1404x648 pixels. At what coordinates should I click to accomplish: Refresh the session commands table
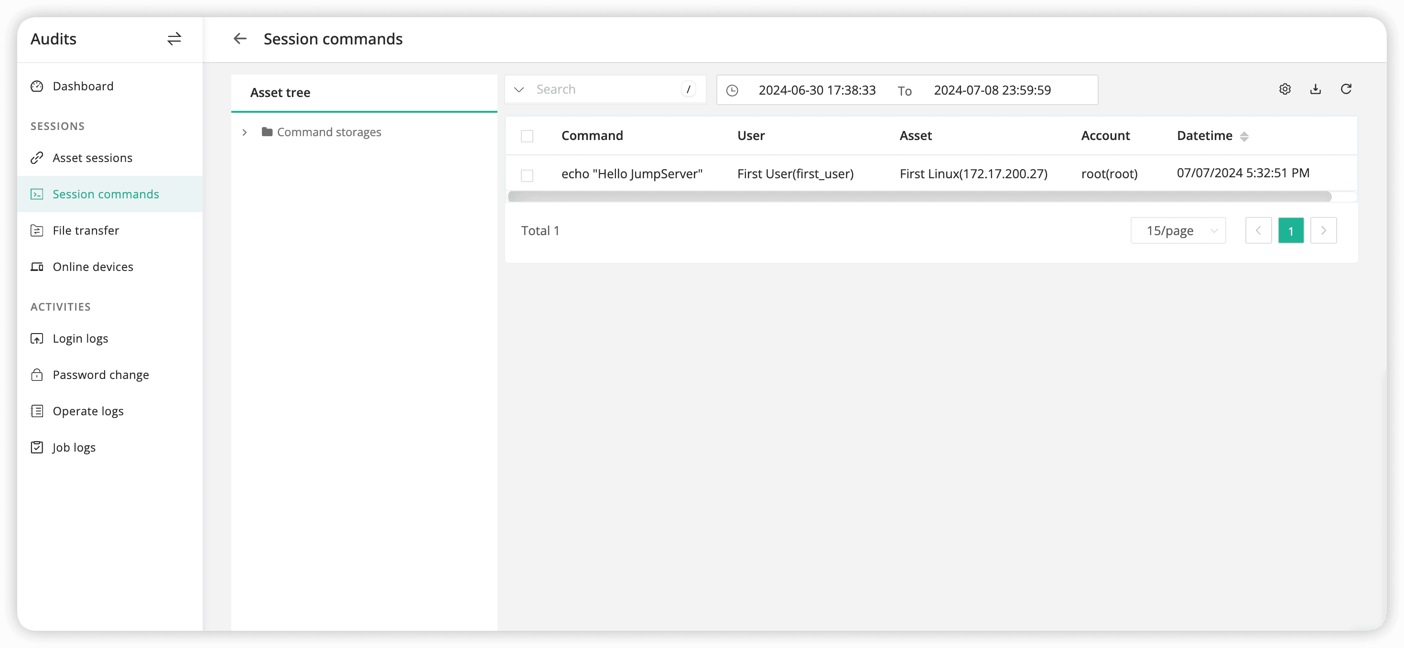pyautogui.click(x=1346, y=89)
